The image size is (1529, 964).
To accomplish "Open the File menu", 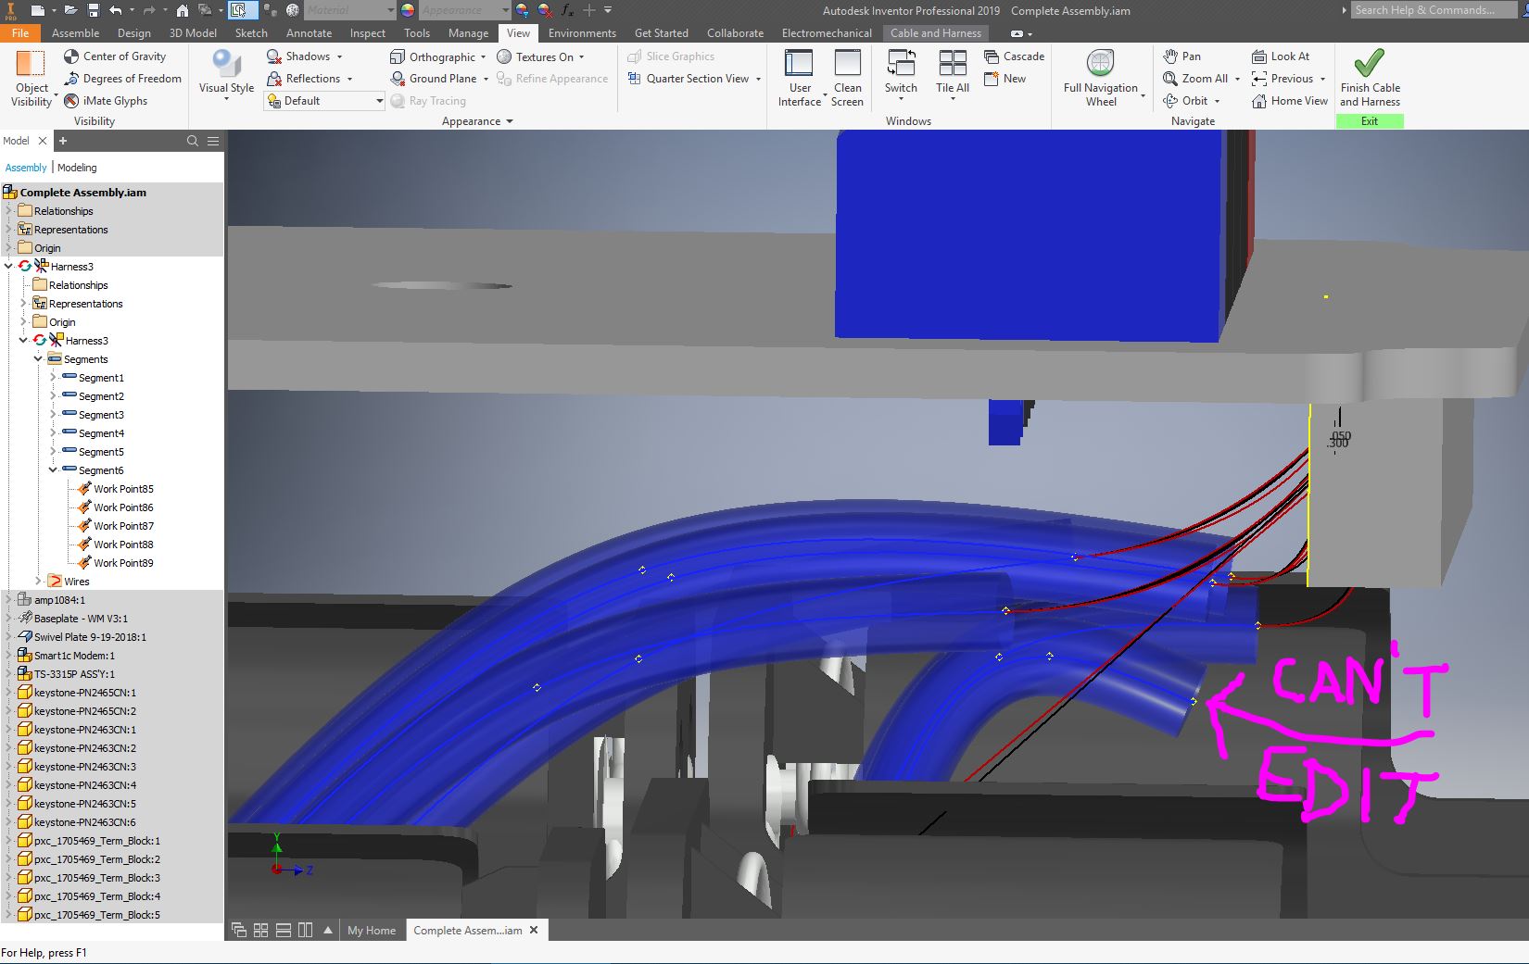I will coord(20,33).
